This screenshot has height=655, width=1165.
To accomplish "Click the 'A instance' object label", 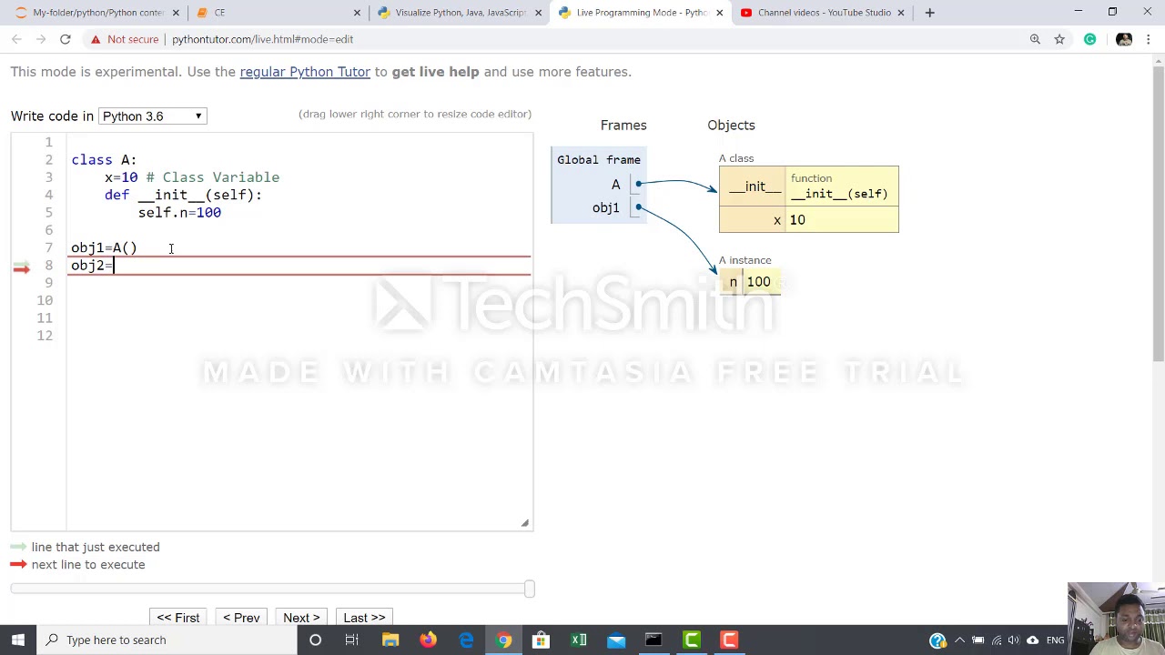I will point(745,260).
